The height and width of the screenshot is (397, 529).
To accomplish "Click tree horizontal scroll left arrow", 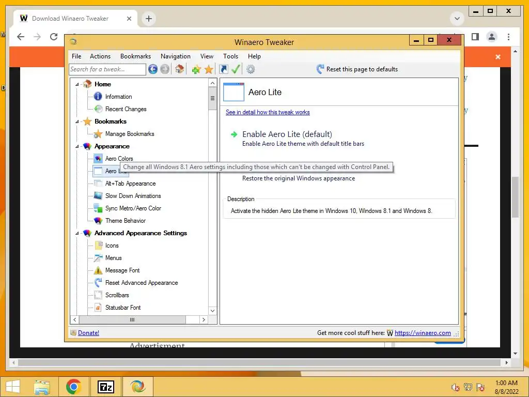I will 75,319.
